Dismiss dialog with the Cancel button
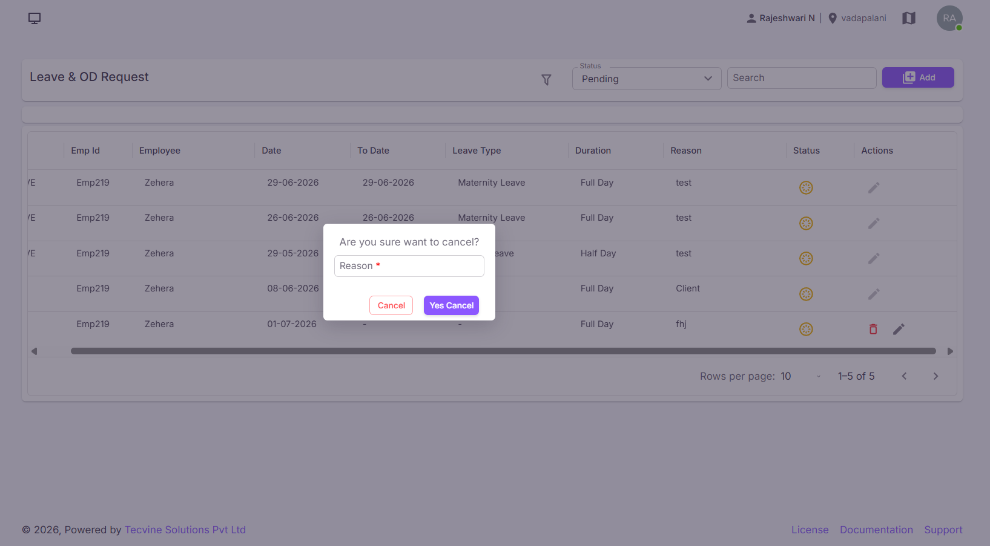Viewport: 990px width, 546px height. (x=391, y=305)
